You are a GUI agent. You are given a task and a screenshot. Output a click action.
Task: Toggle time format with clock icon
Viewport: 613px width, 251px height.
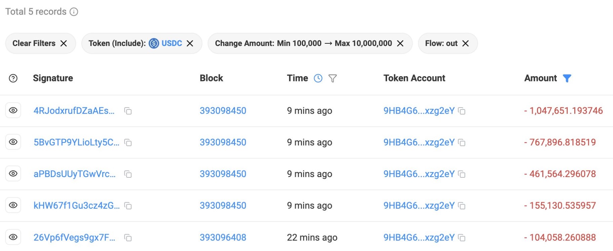coord(318,78)
